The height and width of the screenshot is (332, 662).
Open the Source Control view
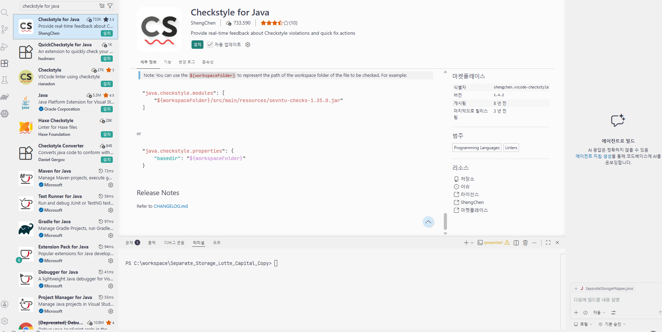coord(5,29)
